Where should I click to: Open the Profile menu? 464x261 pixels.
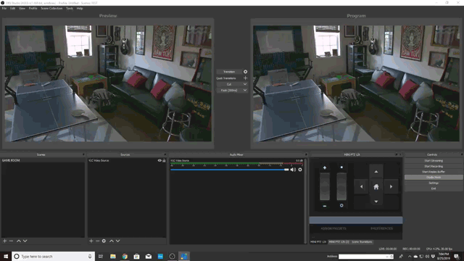point(33,8)
